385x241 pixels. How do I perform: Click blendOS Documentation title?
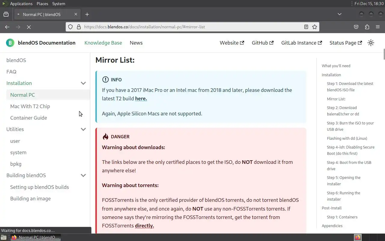(47, 43)
